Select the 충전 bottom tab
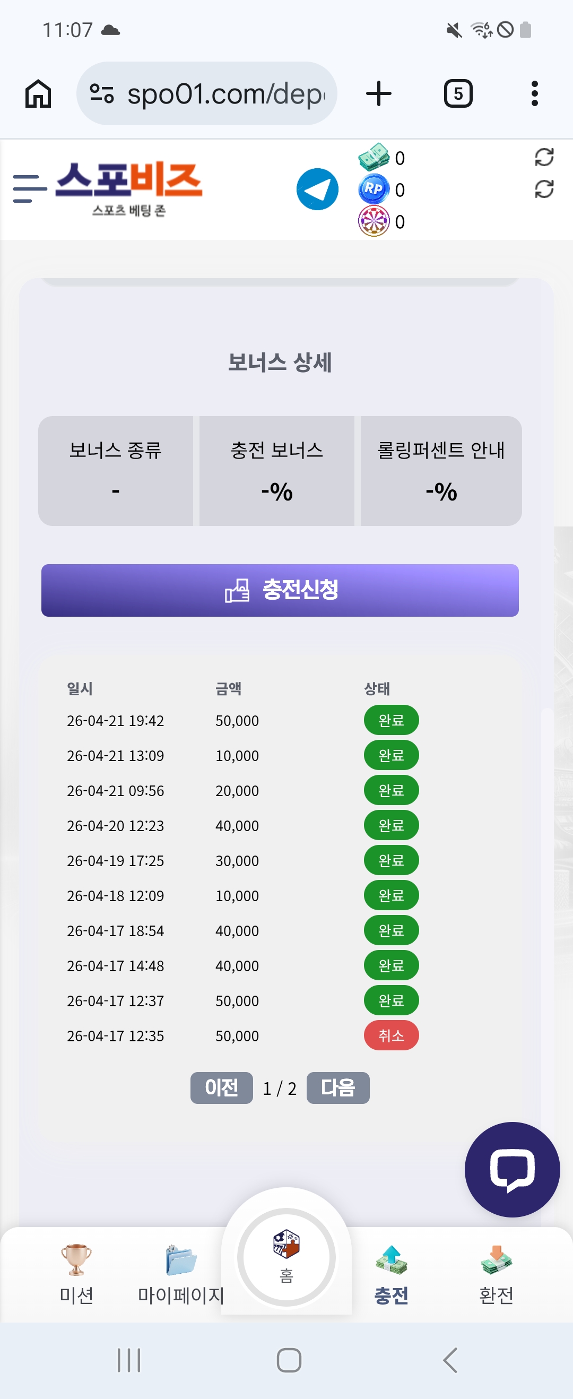 coord(391,1273)
